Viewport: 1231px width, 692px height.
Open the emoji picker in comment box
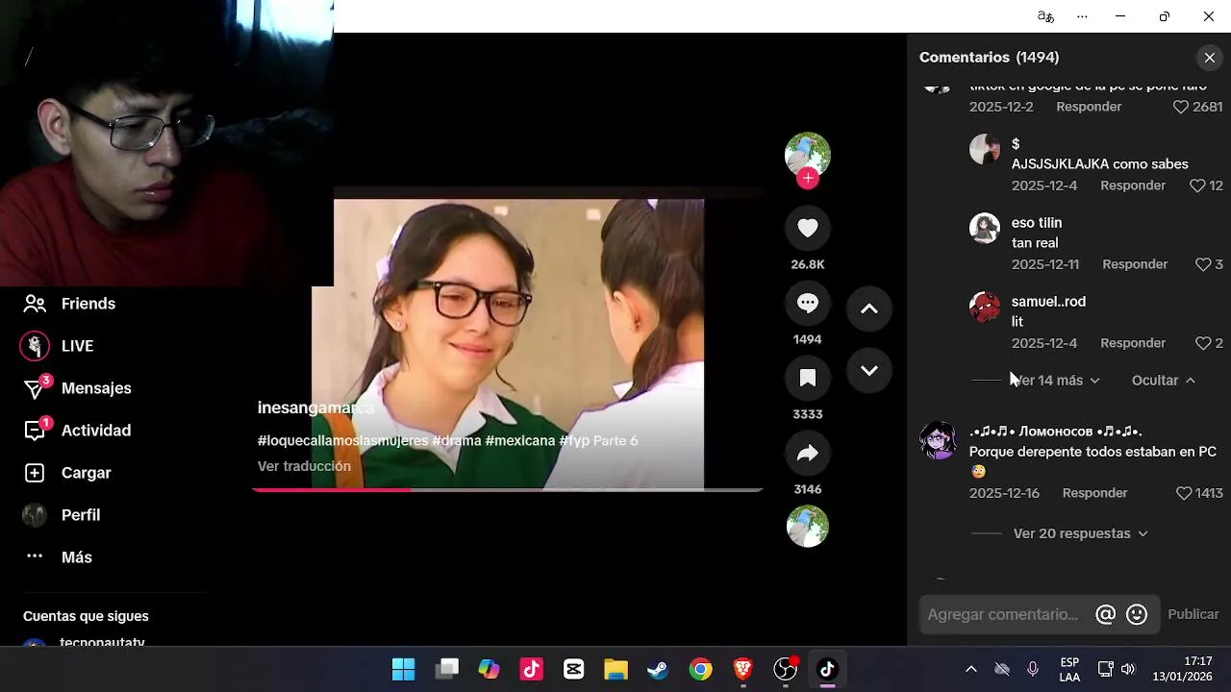[1137, 614]
